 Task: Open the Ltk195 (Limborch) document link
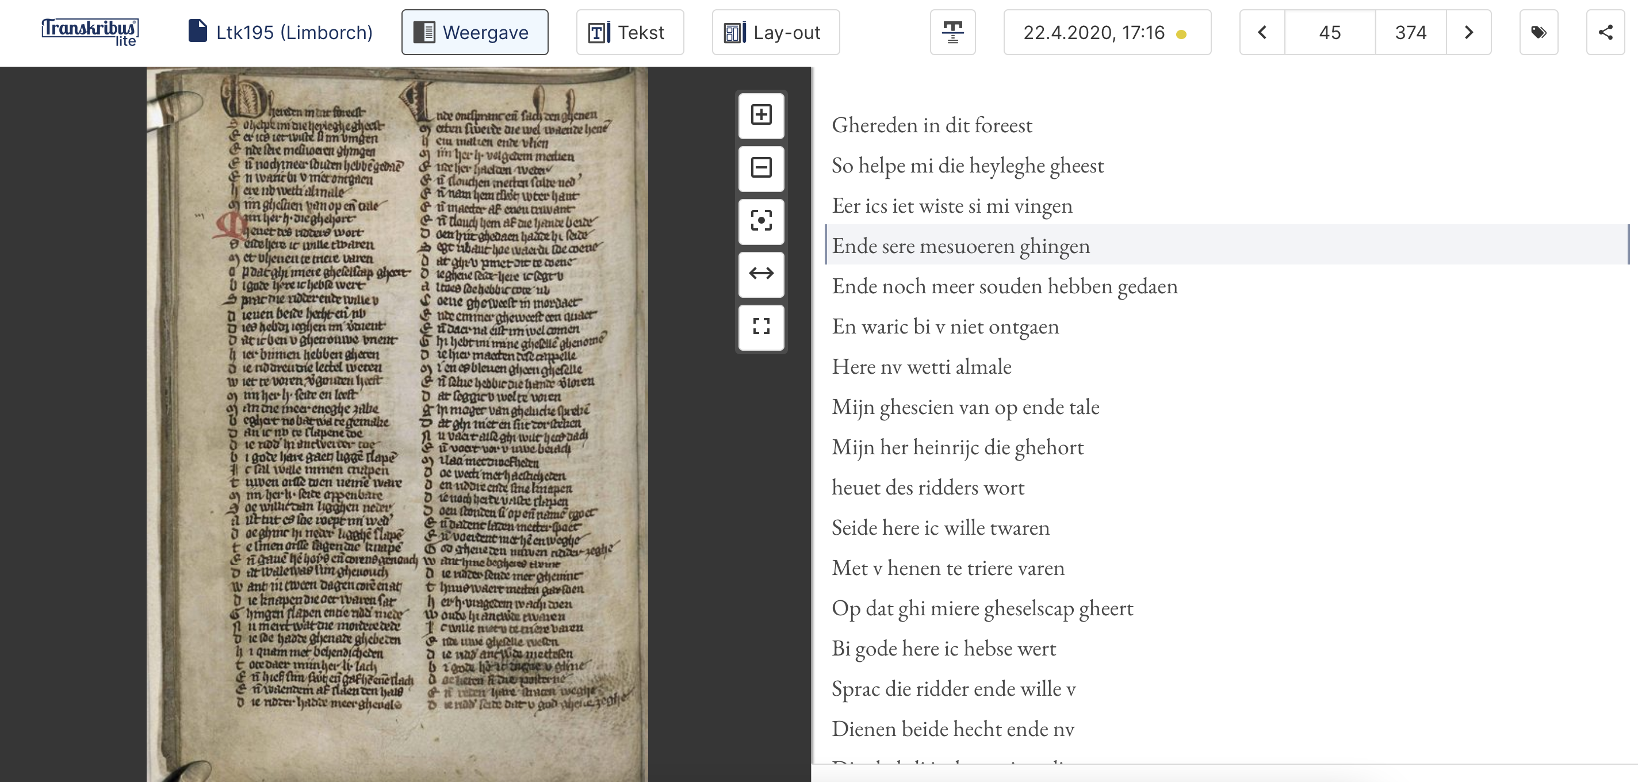click(x=281, y=32)
